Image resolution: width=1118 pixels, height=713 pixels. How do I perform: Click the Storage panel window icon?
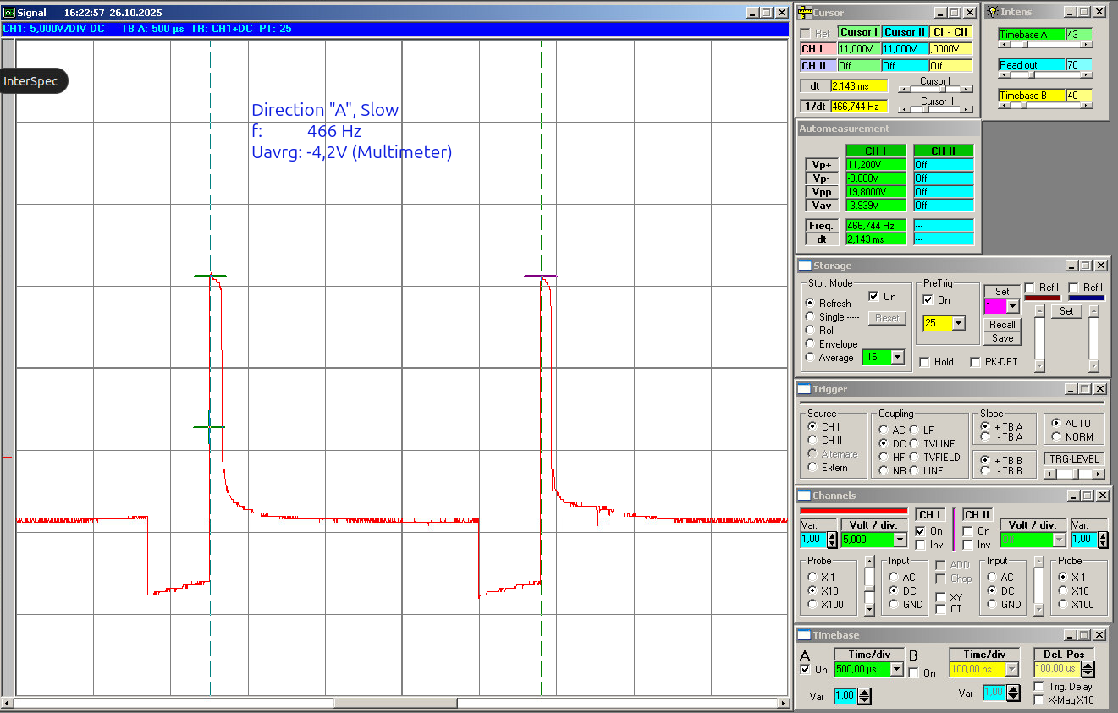pos(804,266)
